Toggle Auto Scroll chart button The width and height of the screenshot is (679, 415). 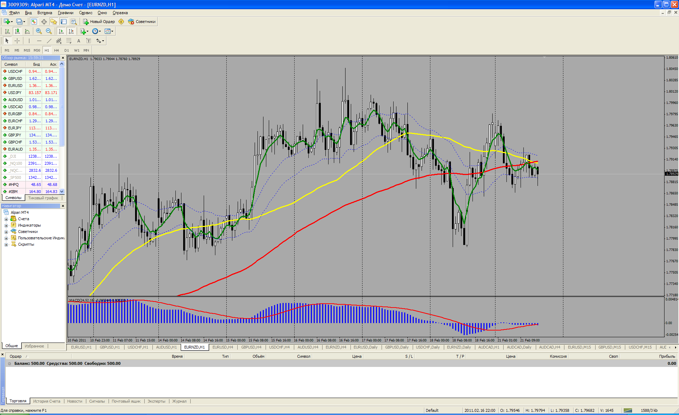tap(61, 31)
